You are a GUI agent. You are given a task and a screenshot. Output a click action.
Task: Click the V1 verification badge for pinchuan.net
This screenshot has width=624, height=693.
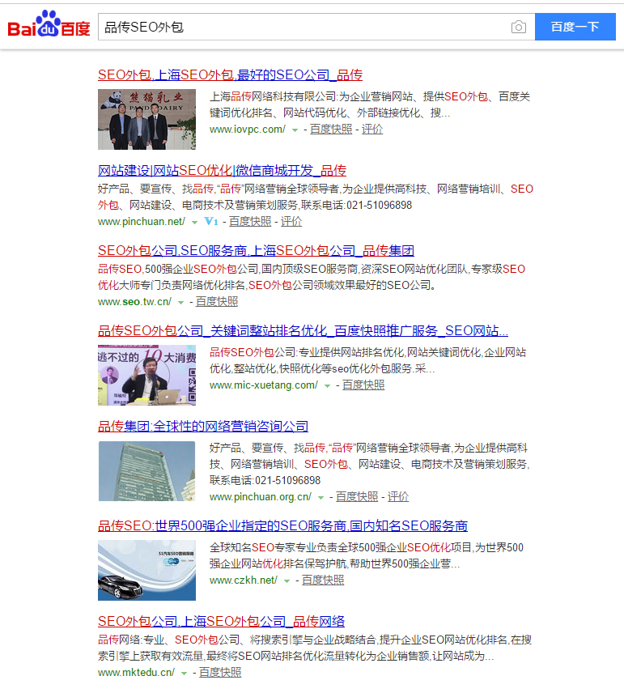pyautogui.click(x=210, y=222)
